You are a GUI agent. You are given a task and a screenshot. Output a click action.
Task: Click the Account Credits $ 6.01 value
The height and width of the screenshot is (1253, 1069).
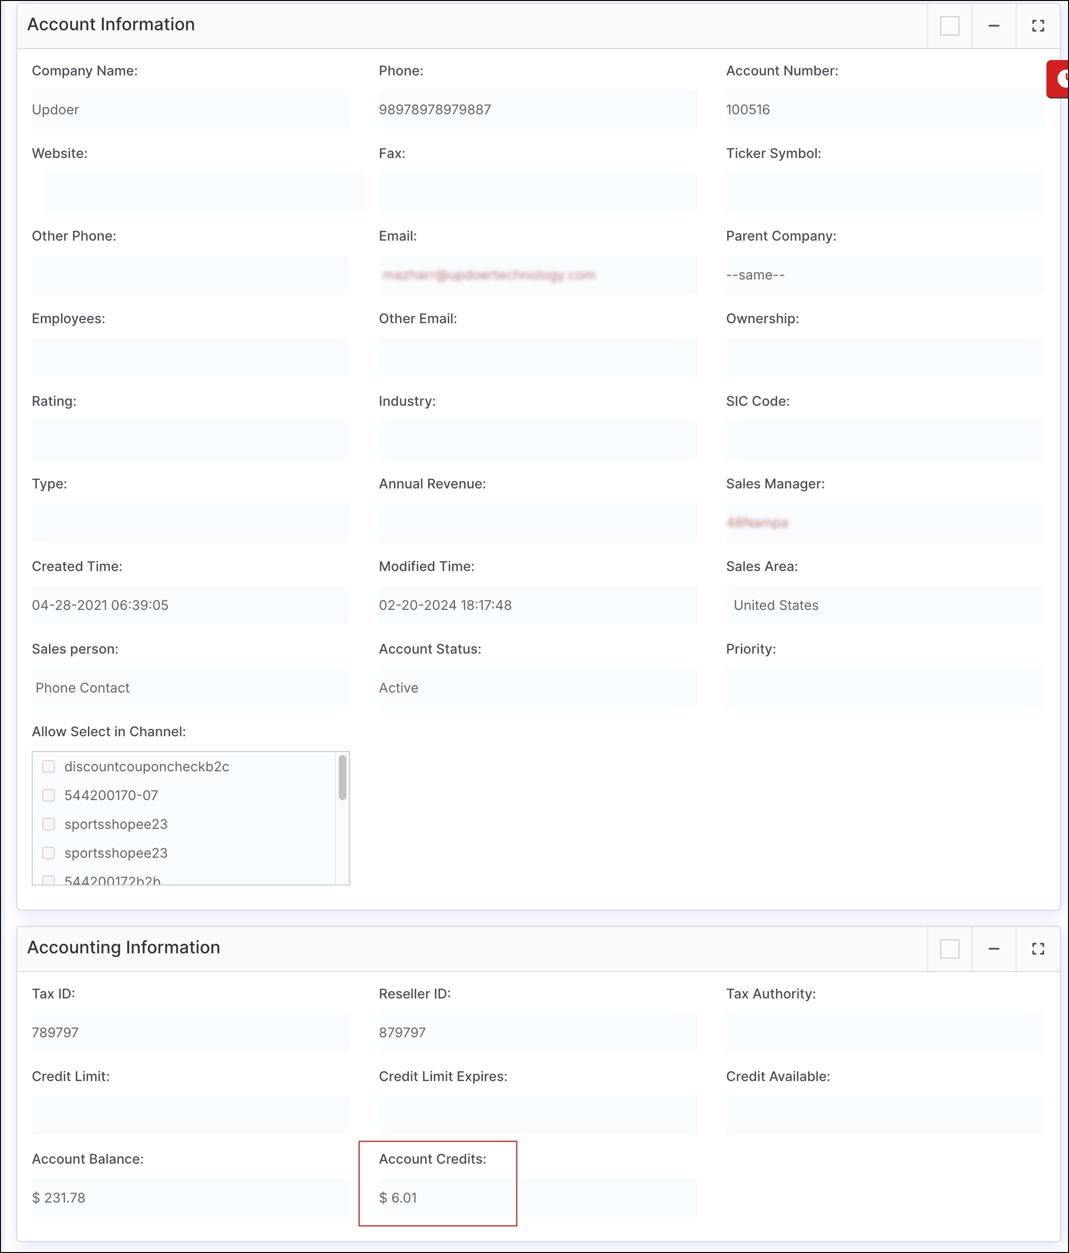398,1197
